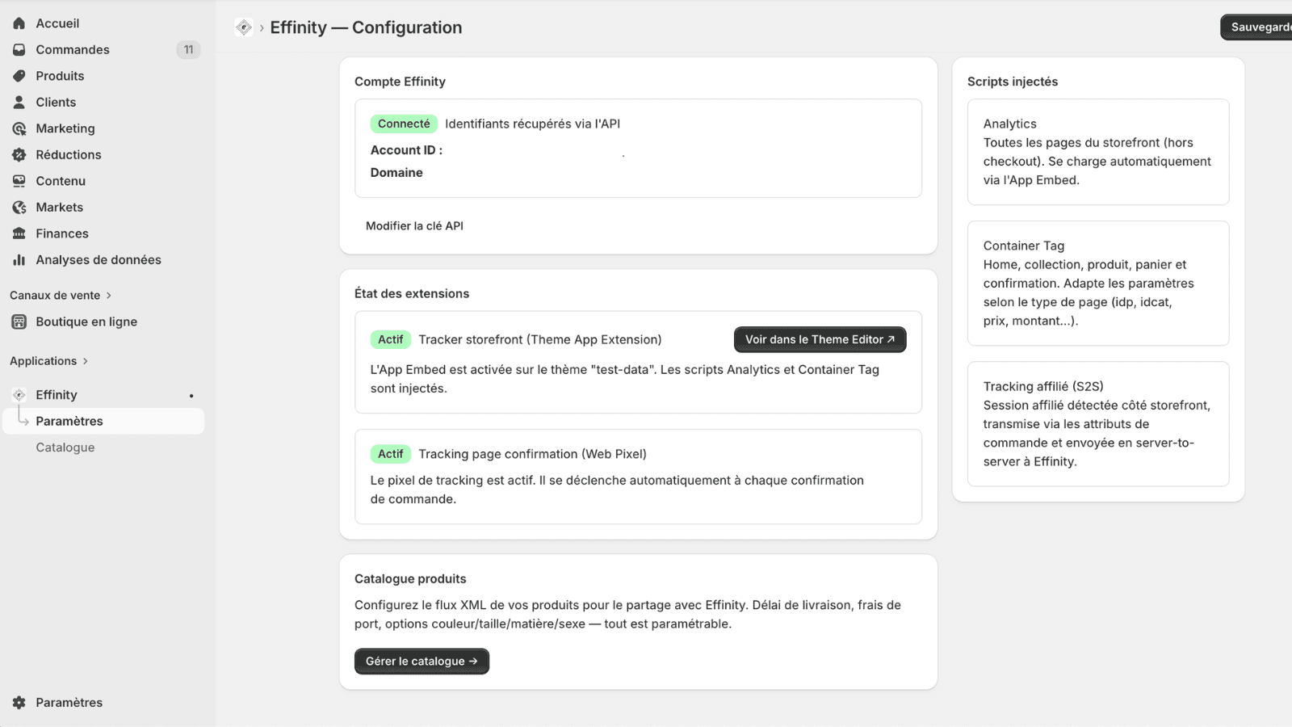Click the Markets globe icon
The image size is (1292, 727).
pos(19,208)
